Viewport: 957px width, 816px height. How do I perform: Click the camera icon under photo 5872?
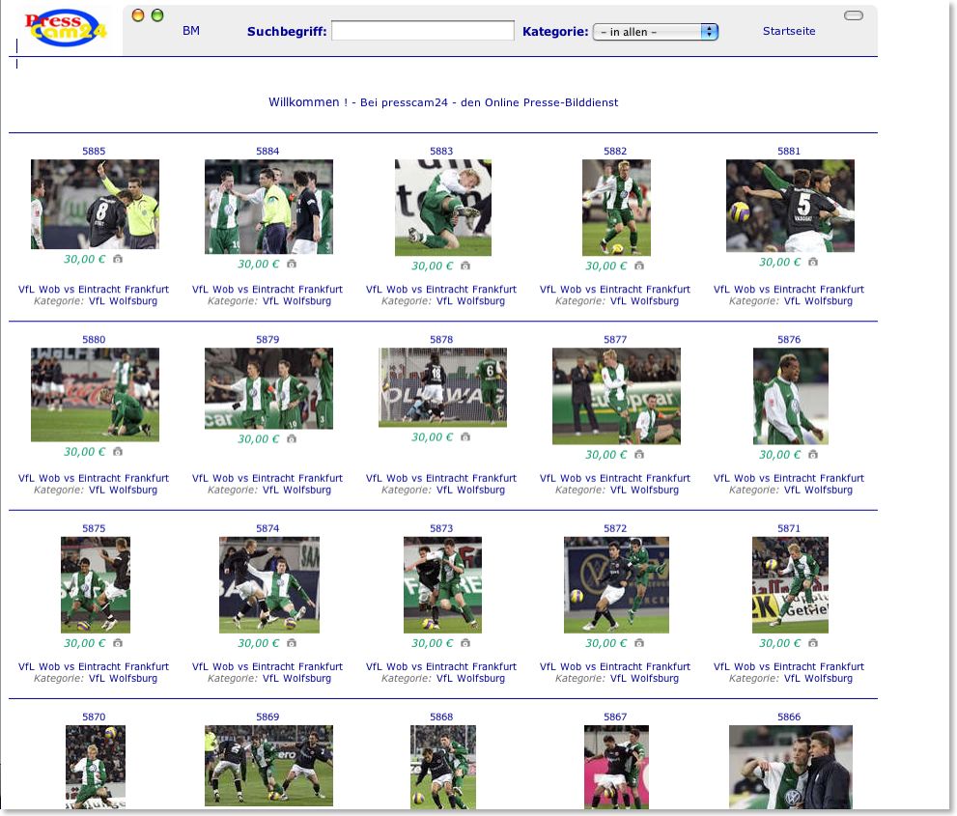[x=639, y=643]
